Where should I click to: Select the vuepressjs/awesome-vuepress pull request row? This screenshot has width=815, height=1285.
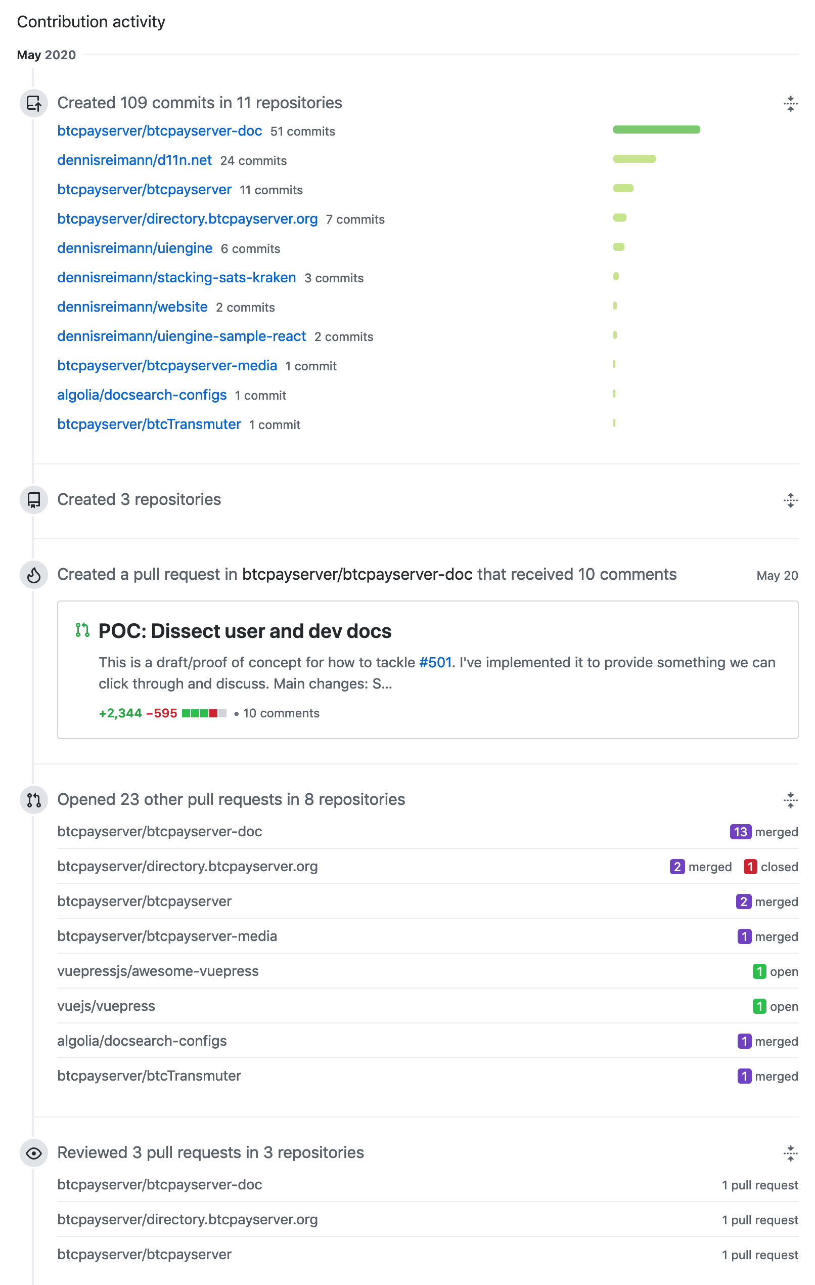pos(428,971)
